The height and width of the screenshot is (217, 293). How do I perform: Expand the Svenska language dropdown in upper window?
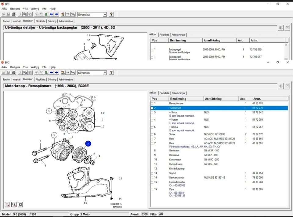(105, 14)
